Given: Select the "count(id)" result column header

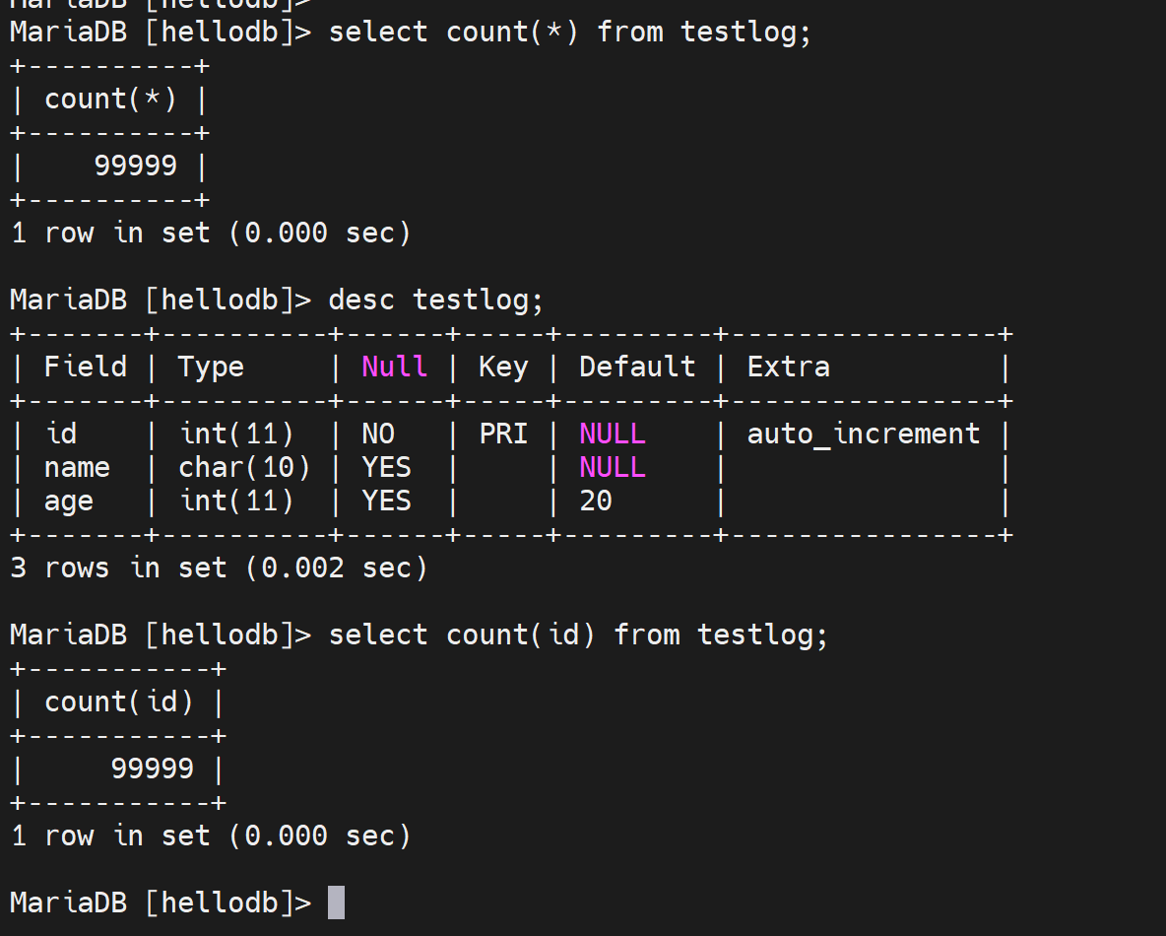Looking at the screenshot, I should [x=118, y=702].
